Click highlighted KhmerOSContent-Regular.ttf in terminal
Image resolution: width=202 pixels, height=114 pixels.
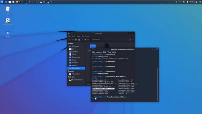(x=103, y=89)
